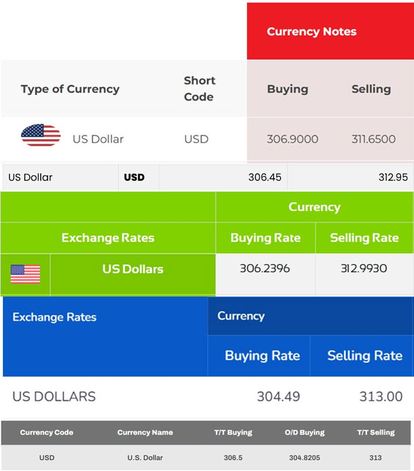Click the Short Code column header

(199, 89)
